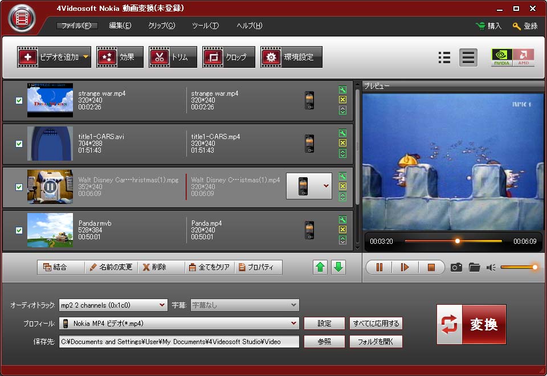
Task: Open device profile dropdown for Walt Disney row
Action: pyautogui.click(x=326, y=186)
